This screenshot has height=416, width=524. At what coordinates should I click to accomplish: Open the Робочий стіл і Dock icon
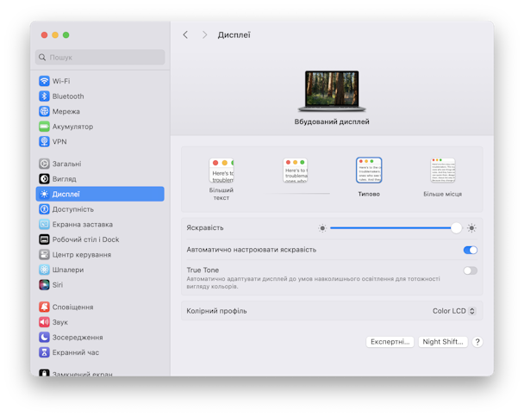click(x=44, y=239)
